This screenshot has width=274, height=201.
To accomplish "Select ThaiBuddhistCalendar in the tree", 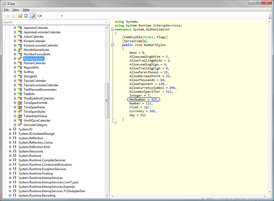I will pos(39,98).
